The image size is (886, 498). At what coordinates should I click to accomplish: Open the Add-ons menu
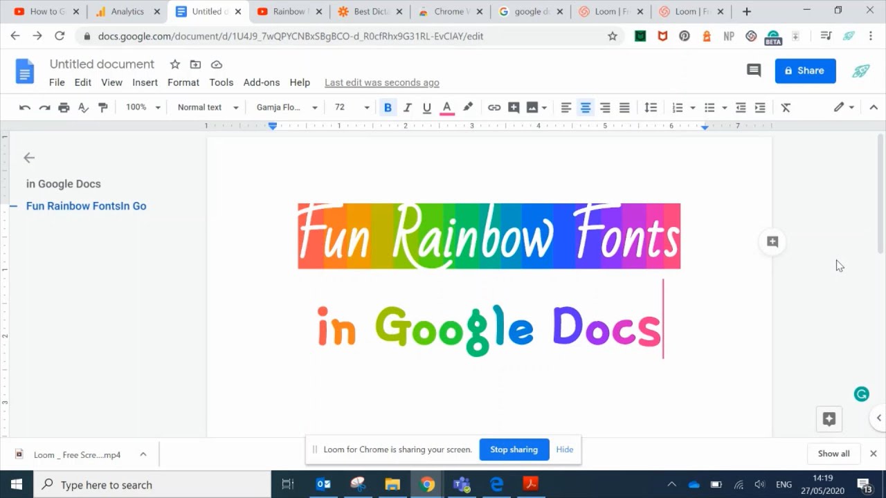262,82
